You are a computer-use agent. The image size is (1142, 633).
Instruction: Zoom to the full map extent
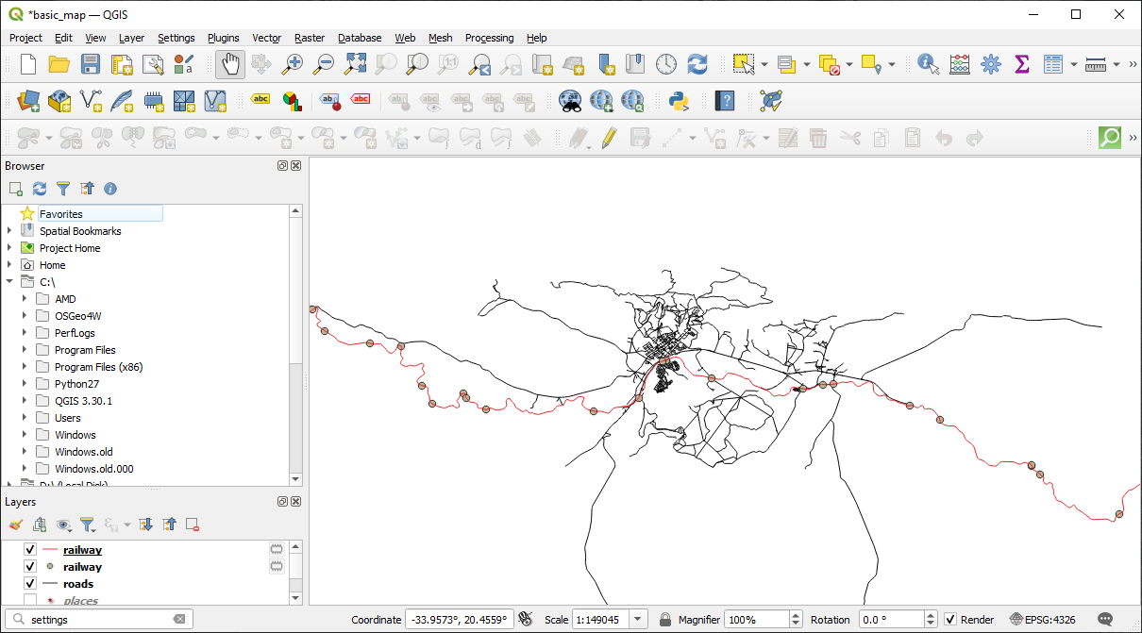click(x=355, y=65)
